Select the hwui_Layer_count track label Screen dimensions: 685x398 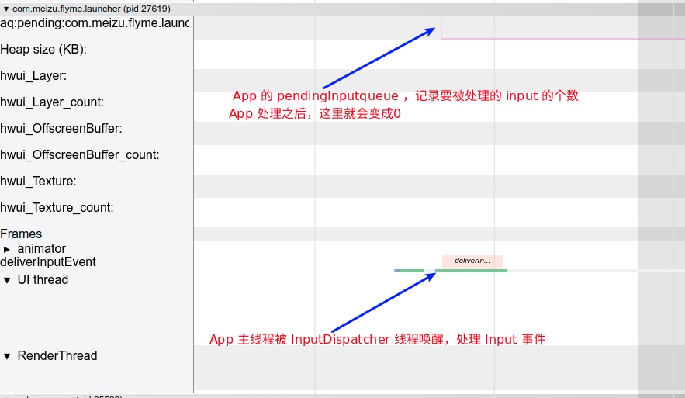(52, 102)
